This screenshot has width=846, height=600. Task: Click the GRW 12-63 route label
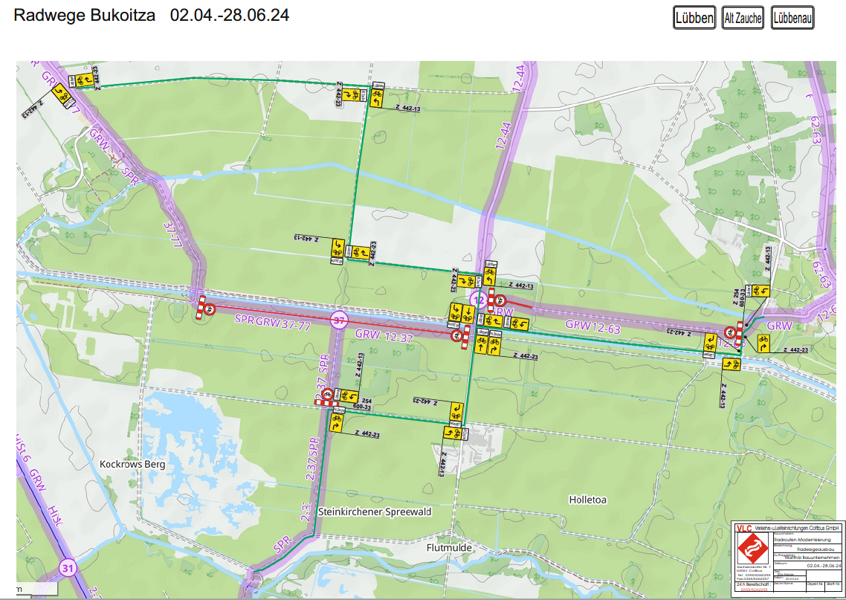(592, 325)
